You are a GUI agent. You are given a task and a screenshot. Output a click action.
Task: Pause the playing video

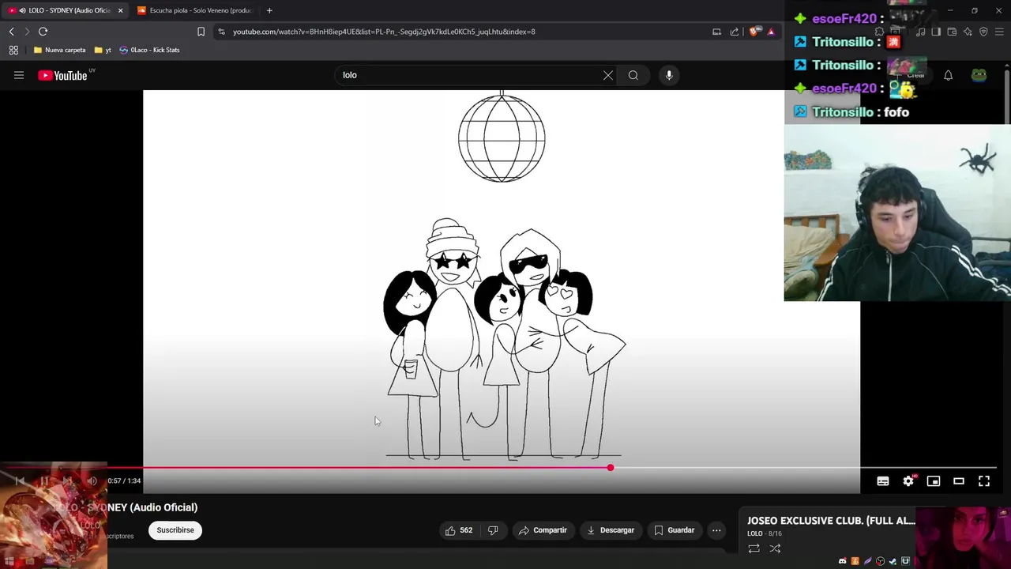(44, 480)
